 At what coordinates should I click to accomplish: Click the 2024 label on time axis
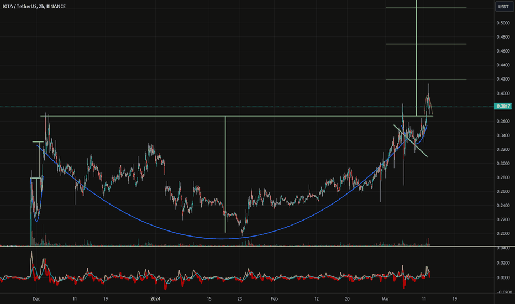(x=155, y=298)
